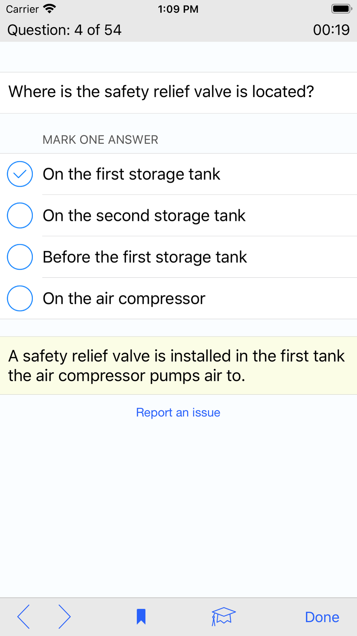Screen dimensions: 357x636
Task: Tap the 00:19 timer display
Action: tap(331, 30)
